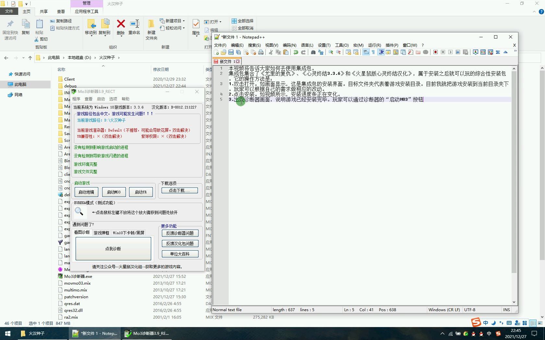Image resolution: width=545 pixels, height=340 pixels.
Task: Close the 新文件 1 tab in Notepad++
Action: 237,61
